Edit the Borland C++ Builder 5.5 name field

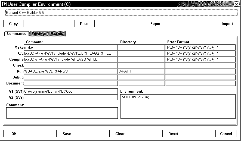click(121, 12)
